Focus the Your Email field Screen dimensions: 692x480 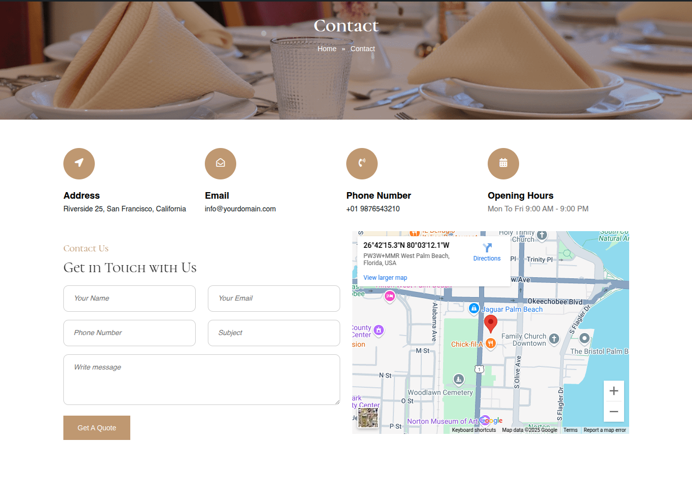tap(274, 299)
